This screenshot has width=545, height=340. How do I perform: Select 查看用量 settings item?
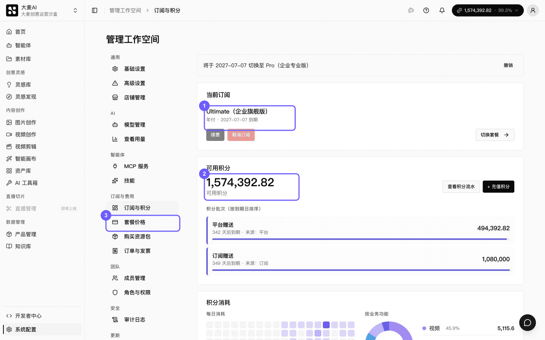pyautogui.click(x=142, y=139)
